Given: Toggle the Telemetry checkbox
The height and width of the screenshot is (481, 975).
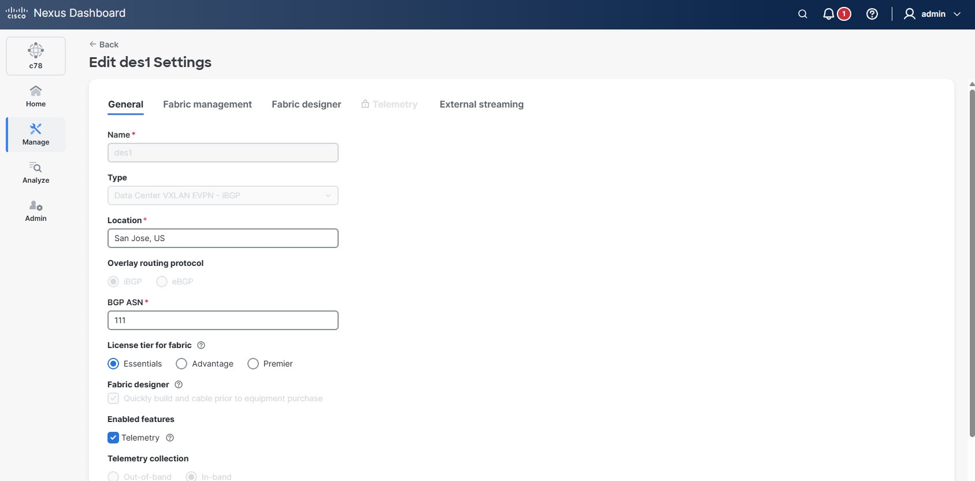Looking at the screenshot, I should click(x=113, y=438).
